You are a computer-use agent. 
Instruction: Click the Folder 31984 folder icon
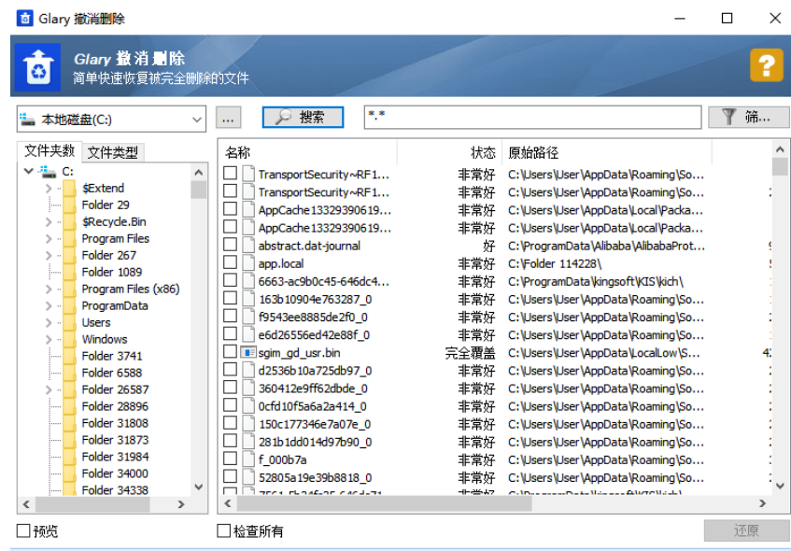pos(69,457)
